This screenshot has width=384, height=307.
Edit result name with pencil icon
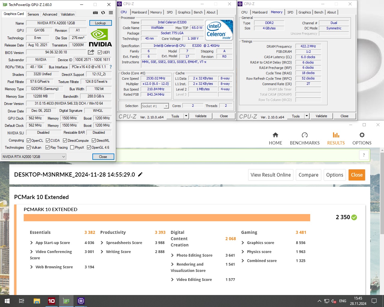click(x=140, y=174)
